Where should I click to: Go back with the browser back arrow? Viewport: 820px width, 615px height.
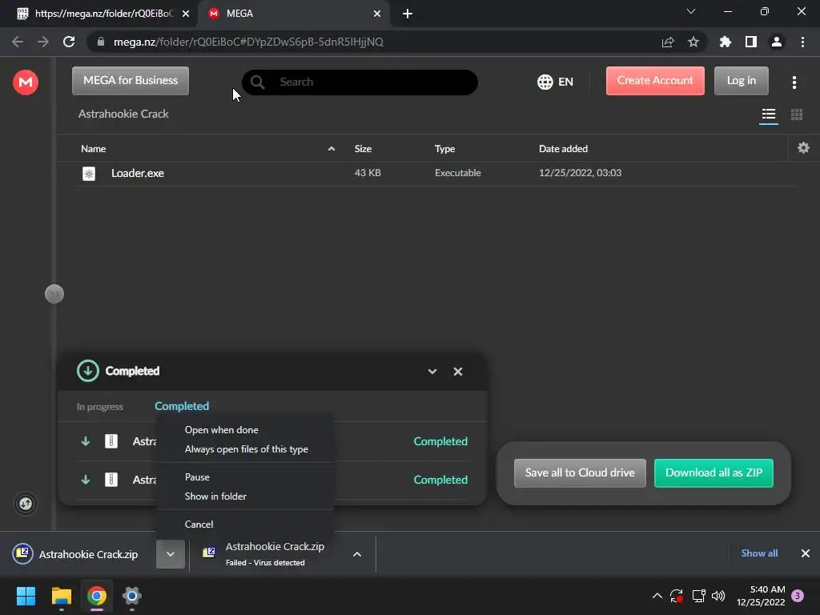(18, 42)
